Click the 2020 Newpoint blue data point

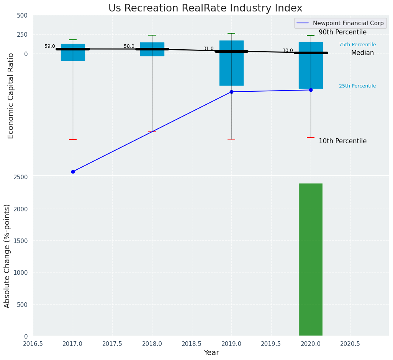(x=311, y=90)
